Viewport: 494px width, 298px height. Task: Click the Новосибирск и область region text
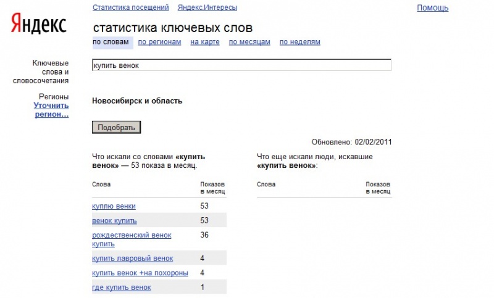point(137,101)
